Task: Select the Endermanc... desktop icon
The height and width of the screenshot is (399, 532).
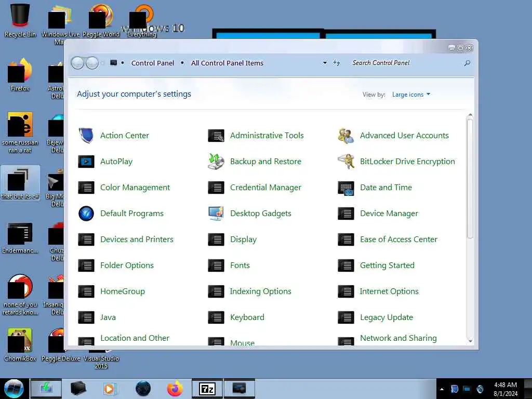Action: [20, 237]
